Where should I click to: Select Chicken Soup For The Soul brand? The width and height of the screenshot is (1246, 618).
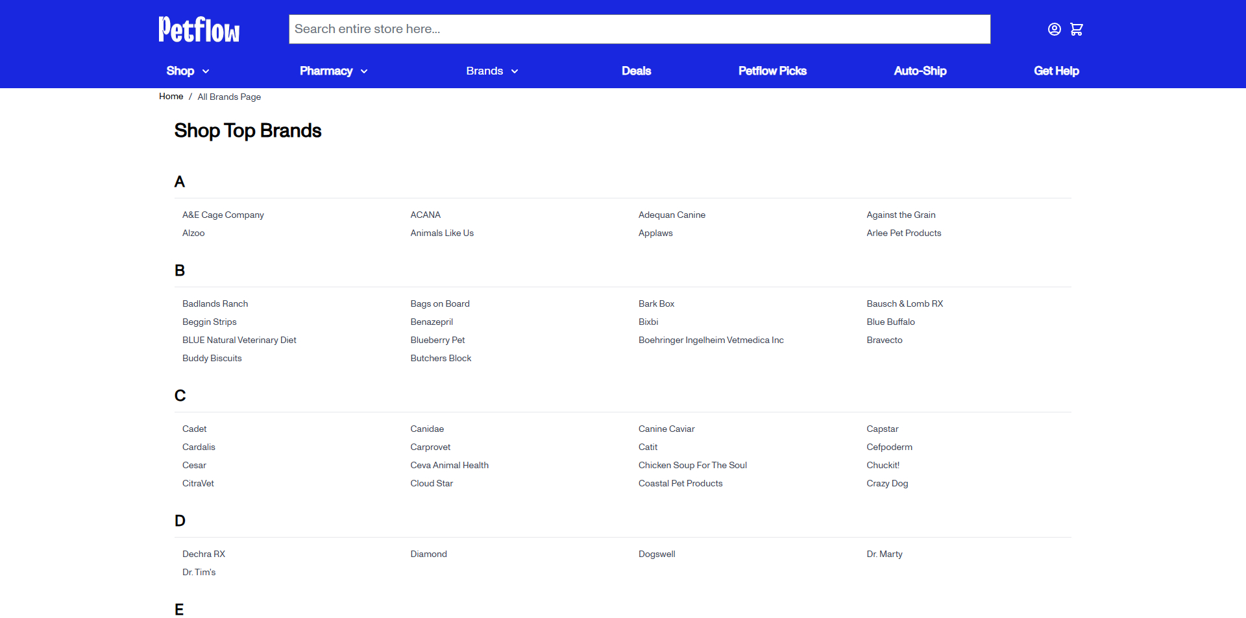[x=692, y=466]
